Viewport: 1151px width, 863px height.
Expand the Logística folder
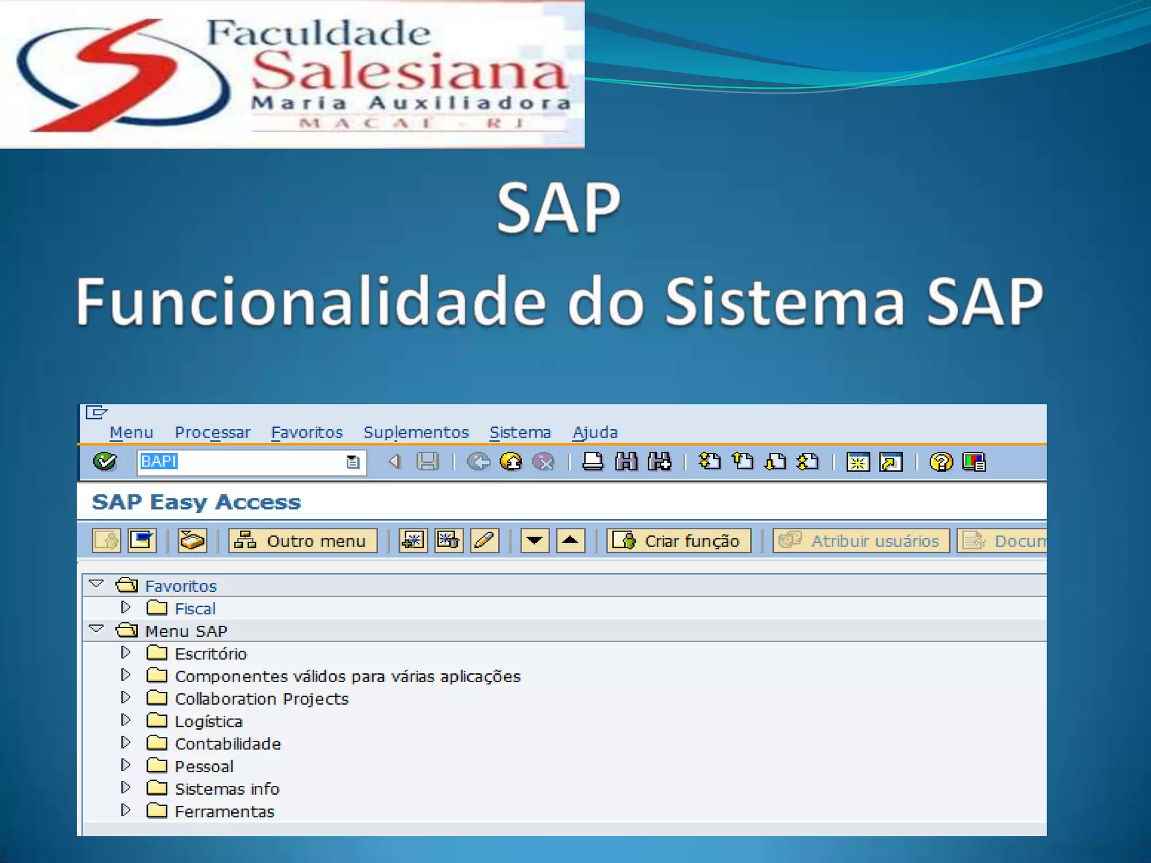(126, 720)
